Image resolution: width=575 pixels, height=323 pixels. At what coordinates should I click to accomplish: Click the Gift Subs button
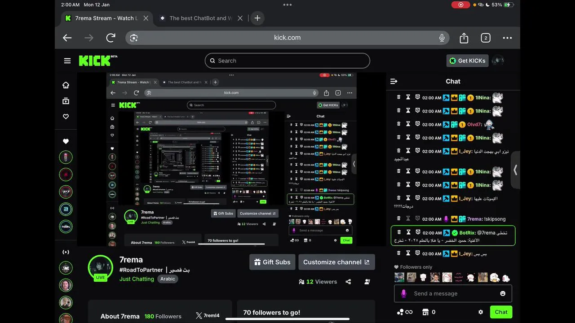coord(272,262)
